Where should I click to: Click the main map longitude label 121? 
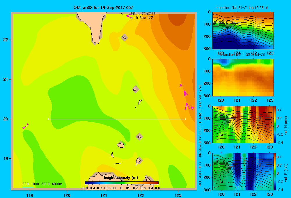click(x=104, y=195)
